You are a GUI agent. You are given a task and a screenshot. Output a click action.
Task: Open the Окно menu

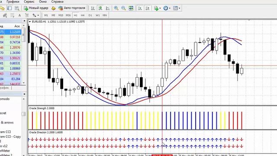pyautogui.click(x=43, y=2)
